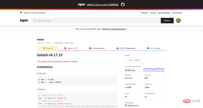Click the weekly downloads arrow icon
This screenshot has height=108, width=203.
[x=125, y=66]
